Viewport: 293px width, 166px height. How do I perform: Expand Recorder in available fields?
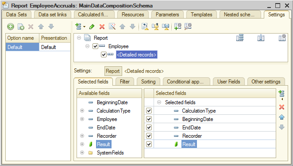click(x=82, y=136)
